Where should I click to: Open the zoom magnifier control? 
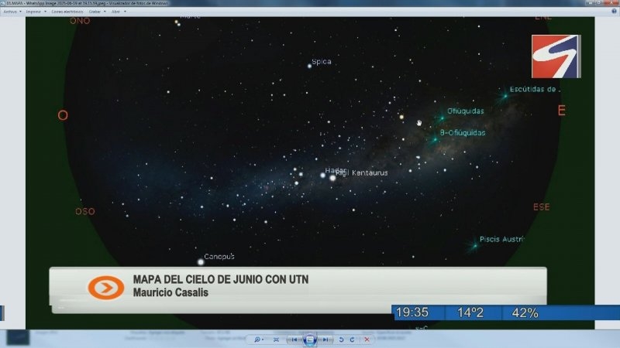[257, 339]
